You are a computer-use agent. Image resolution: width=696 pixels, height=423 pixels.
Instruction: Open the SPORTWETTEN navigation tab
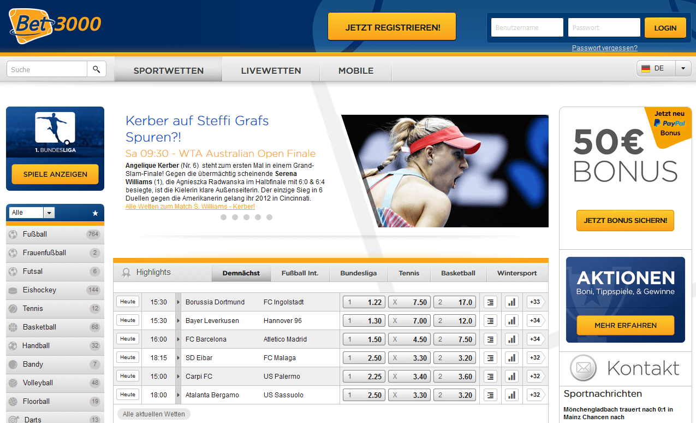coord(169,70)
